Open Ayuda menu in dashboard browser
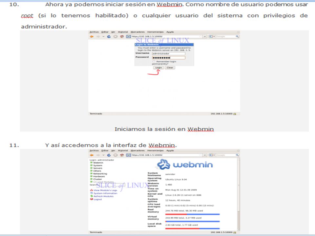Viewport: 315px width, 236px height. tap(170, 150)
